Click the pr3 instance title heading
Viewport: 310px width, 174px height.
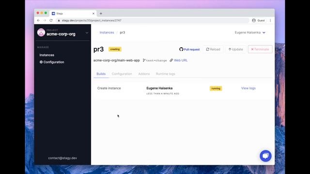click(98, 49)
